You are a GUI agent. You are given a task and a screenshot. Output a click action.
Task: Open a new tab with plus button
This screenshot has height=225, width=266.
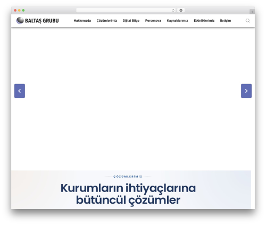pyautogui.click(x=252, y=12)
